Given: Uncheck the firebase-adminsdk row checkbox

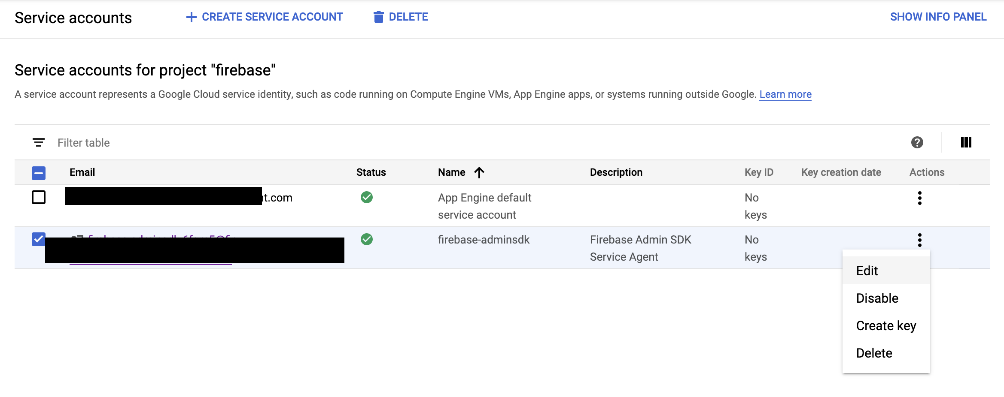Looking at the screenshot, I should [x=39, y=239].
